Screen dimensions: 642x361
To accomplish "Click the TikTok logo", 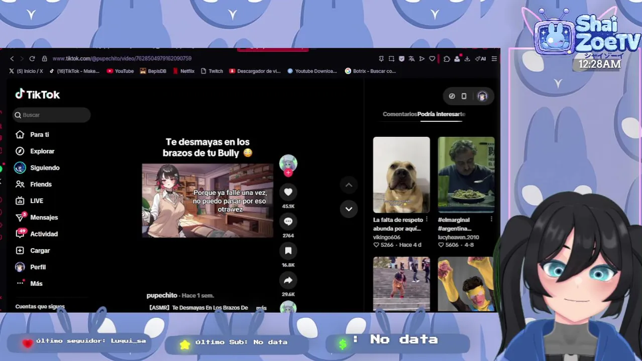I will tap(38, 94).
